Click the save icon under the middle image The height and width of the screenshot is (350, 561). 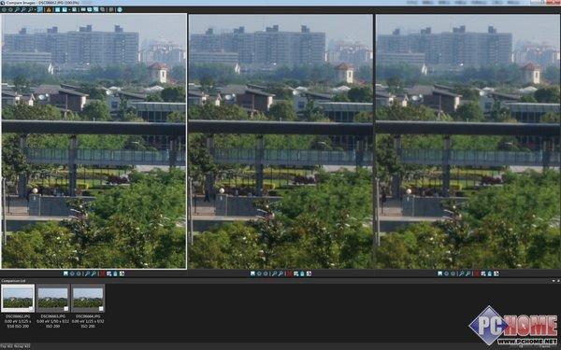252,273
